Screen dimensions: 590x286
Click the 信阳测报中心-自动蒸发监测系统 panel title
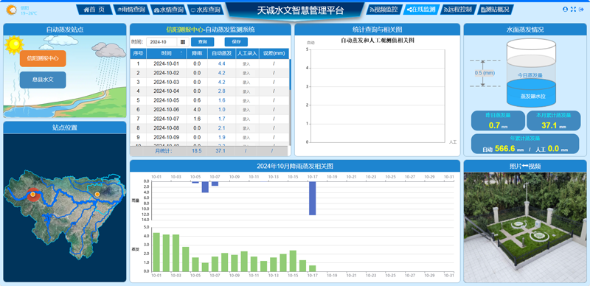coord(210,29)
